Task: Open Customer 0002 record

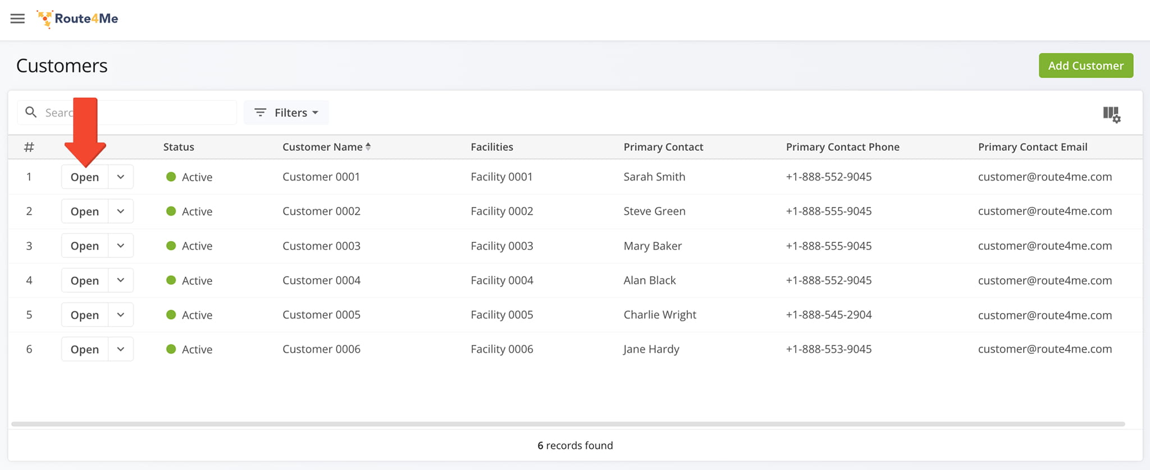Action: click(x=85, y=211)
